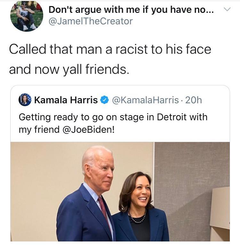Tap the blue verified badge
This screenshot has height=245, width=240.
(104, 100)
